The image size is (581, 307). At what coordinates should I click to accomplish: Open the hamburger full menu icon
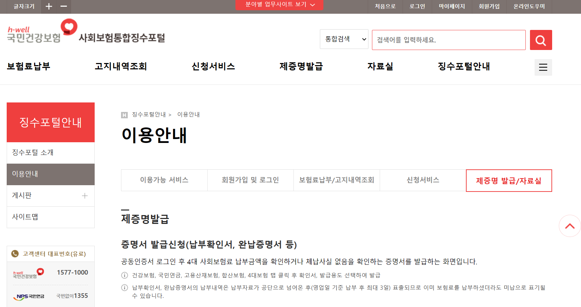[543, 67]
